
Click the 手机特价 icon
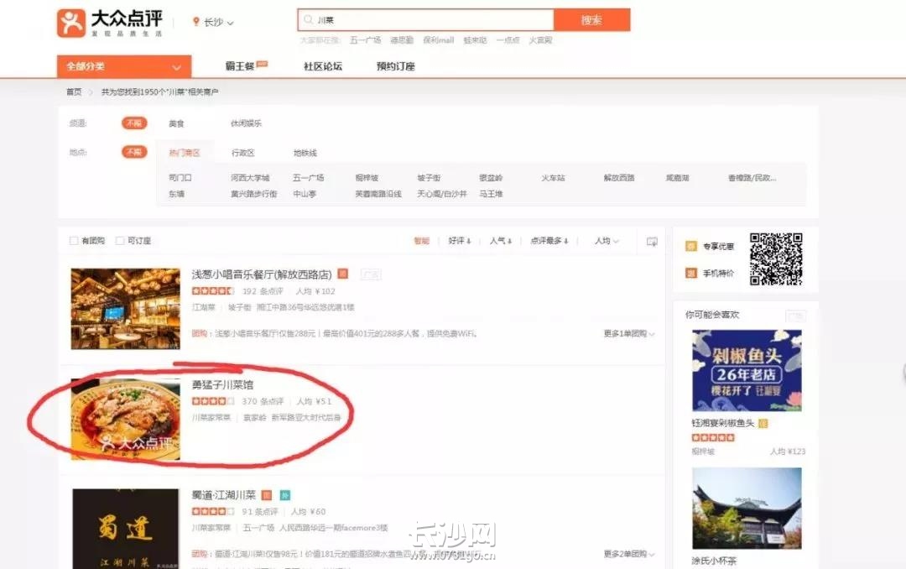click(x=691, y=273)
